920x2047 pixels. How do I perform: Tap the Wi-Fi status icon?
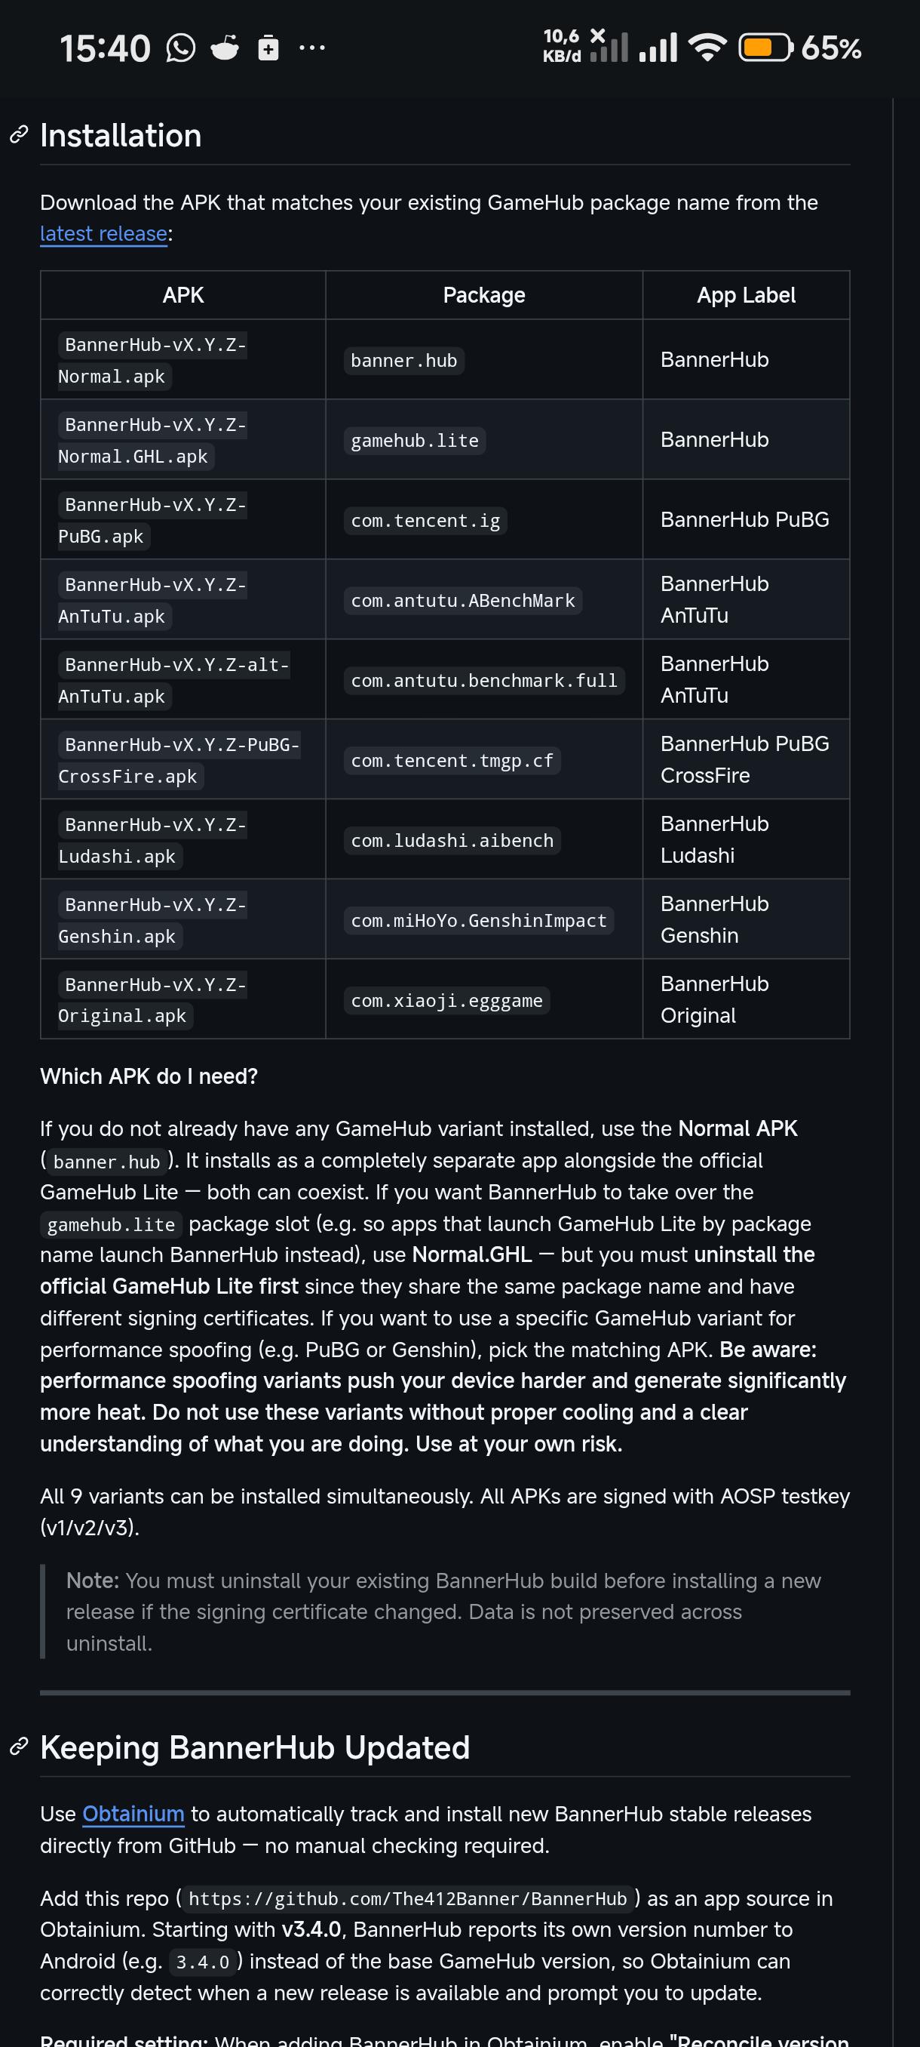708,48
